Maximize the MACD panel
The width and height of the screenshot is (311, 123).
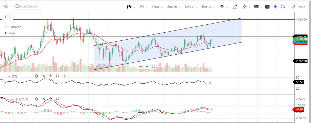click(58, 99)
